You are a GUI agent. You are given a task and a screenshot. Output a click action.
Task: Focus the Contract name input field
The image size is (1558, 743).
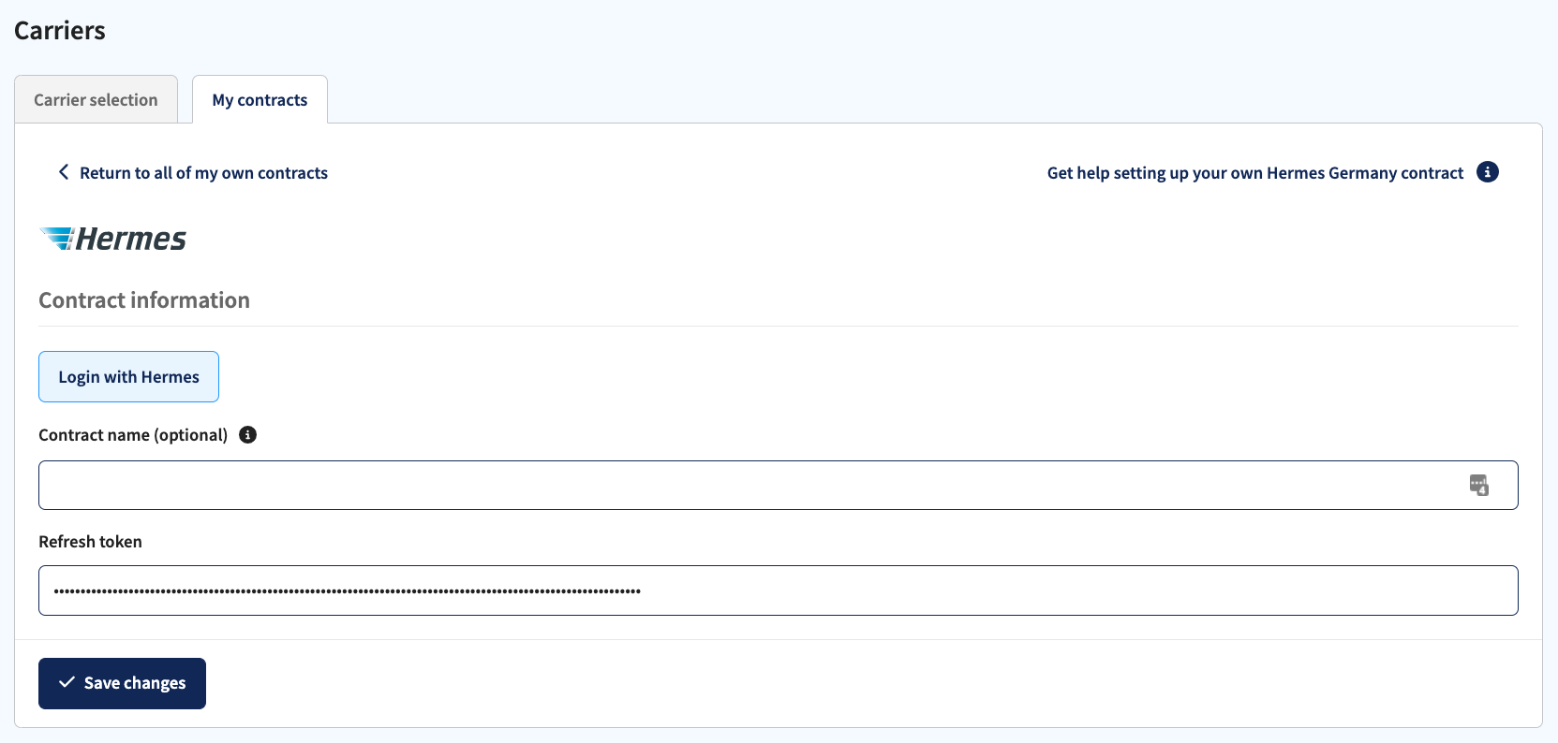pos(778,485)
